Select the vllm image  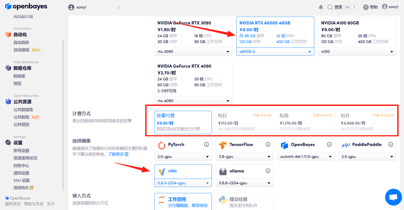tap(183, 171)
